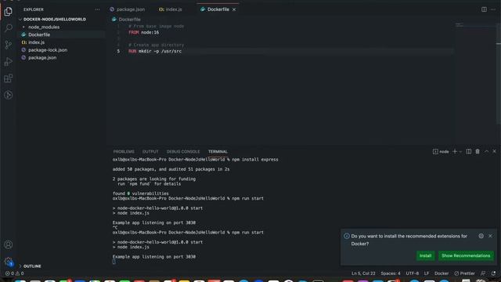
Task: Open package.json in the Explorer tree
Action: [42, 57]
